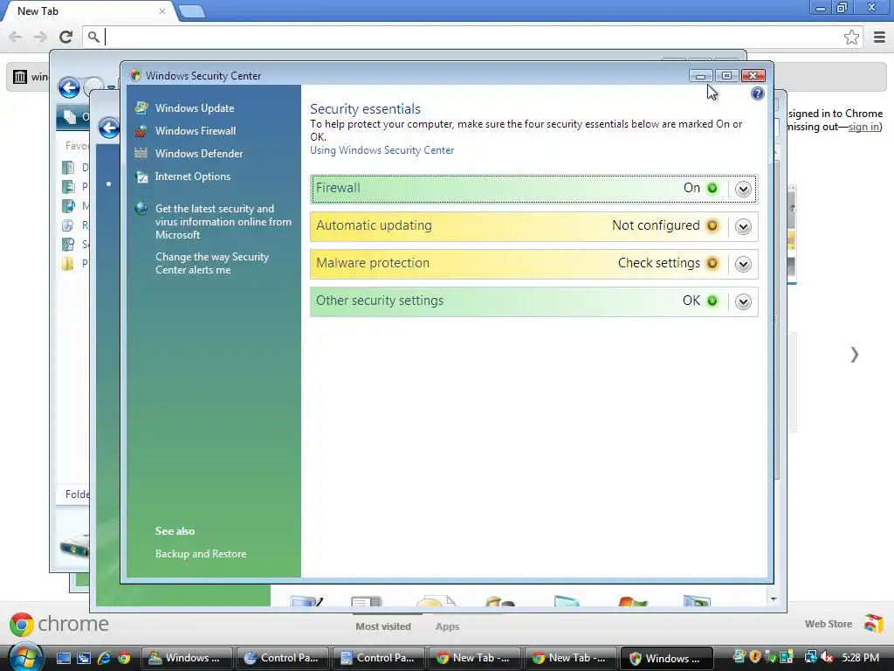The image size is (894, 671).
Task: Open a new Chrome tab
Action: [x=192, y=10]
